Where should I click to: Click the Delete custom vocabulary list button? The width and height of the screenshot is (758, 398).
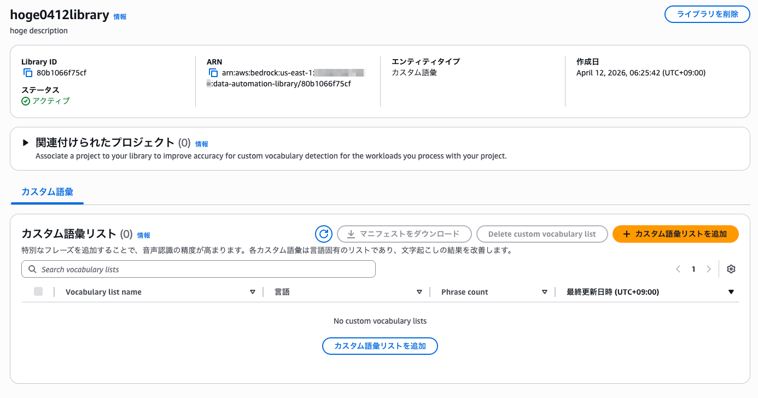coord(542,233)
